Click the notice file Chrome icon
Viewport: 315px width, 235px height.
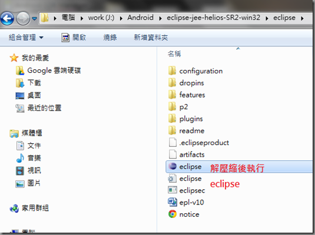(x=173, y=214)
